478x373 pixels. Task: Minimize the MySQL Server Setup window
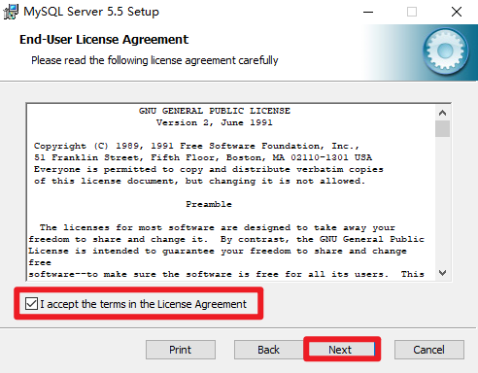(368, 13)
